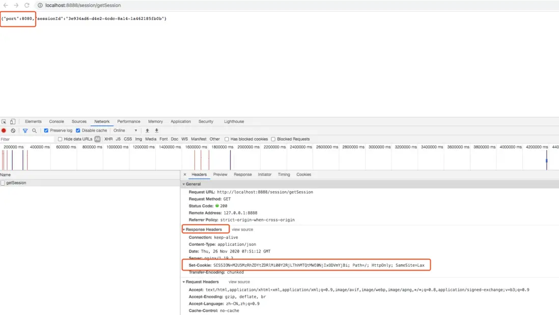The height and width of the screenshot is (315, 559).
Task: Enable Blocked Requests checkbox
Action: 273,139
